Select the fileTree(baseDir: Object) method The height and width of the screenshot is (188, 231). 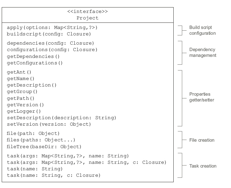44,146
